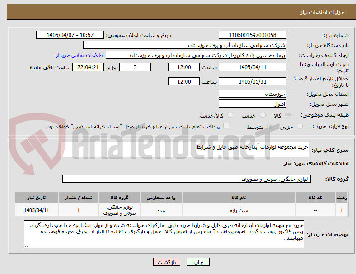Click the buyer notes text area
356x274 pixels.
(164, 234)
